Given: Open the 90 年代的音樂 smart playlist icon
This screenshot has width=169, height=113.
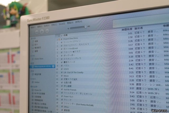Looking at the screenshot, I should click(x=32, y=93).
